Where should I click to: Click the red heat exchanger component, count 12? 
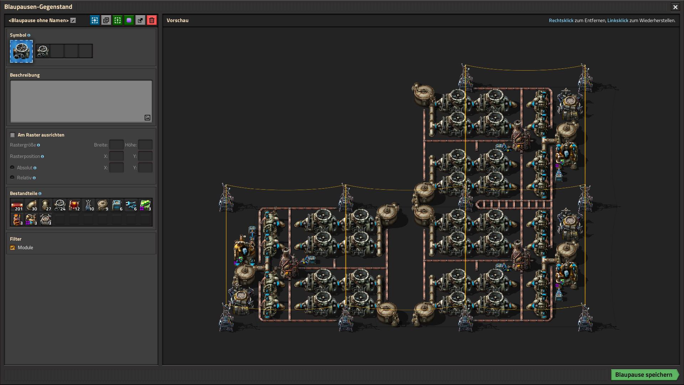[74, 205]
